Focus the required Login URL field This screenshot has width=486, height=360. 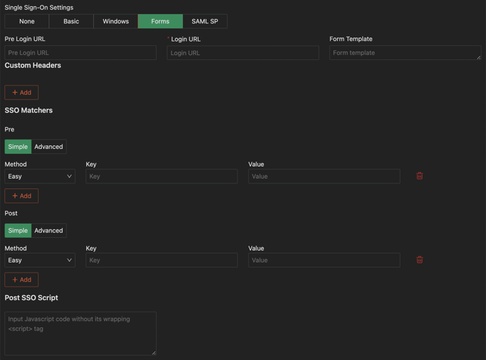[243, 53]
